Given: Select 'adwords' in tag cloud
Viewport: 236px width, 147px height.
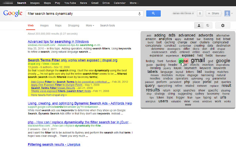Looking at the screenshot, I should tap(206, 35).
